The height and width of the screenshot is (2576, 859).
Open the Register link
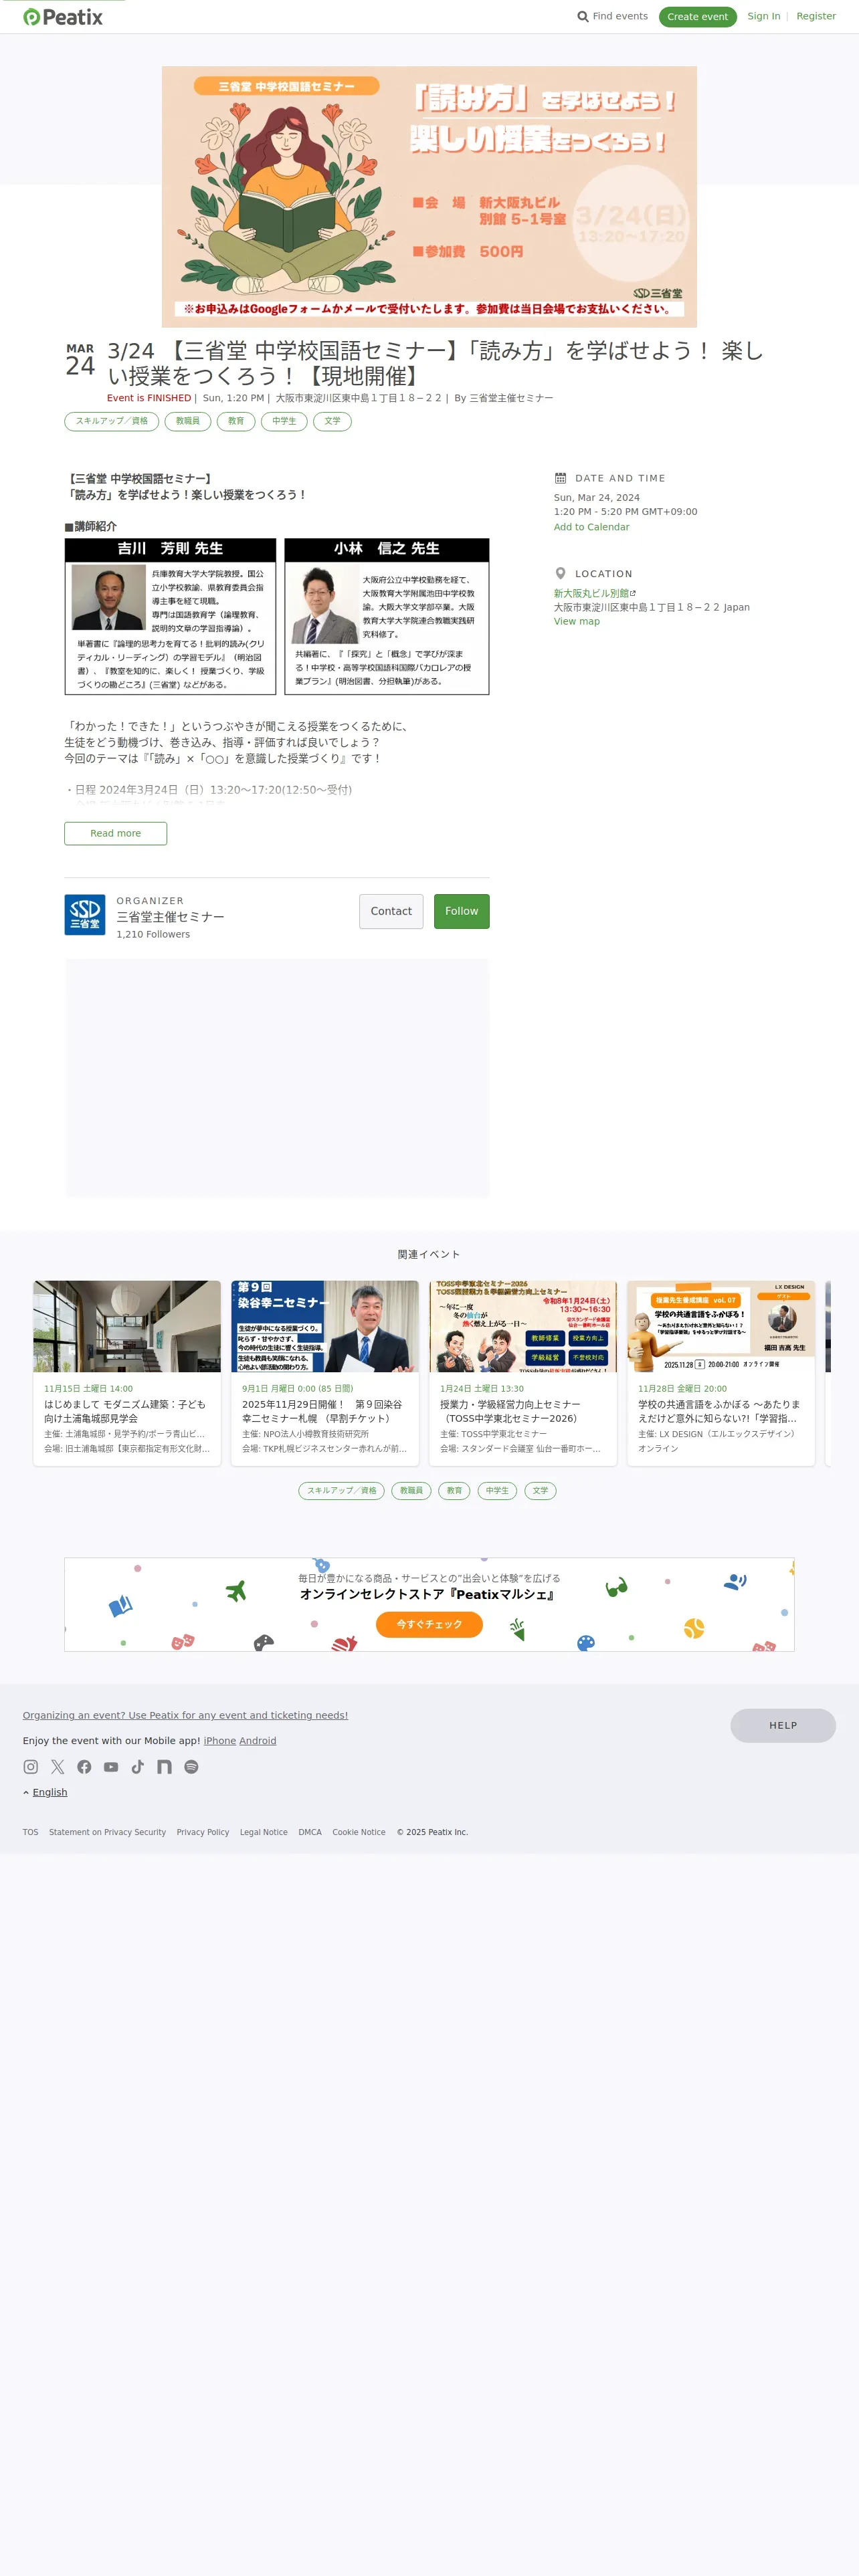point(816,16)
